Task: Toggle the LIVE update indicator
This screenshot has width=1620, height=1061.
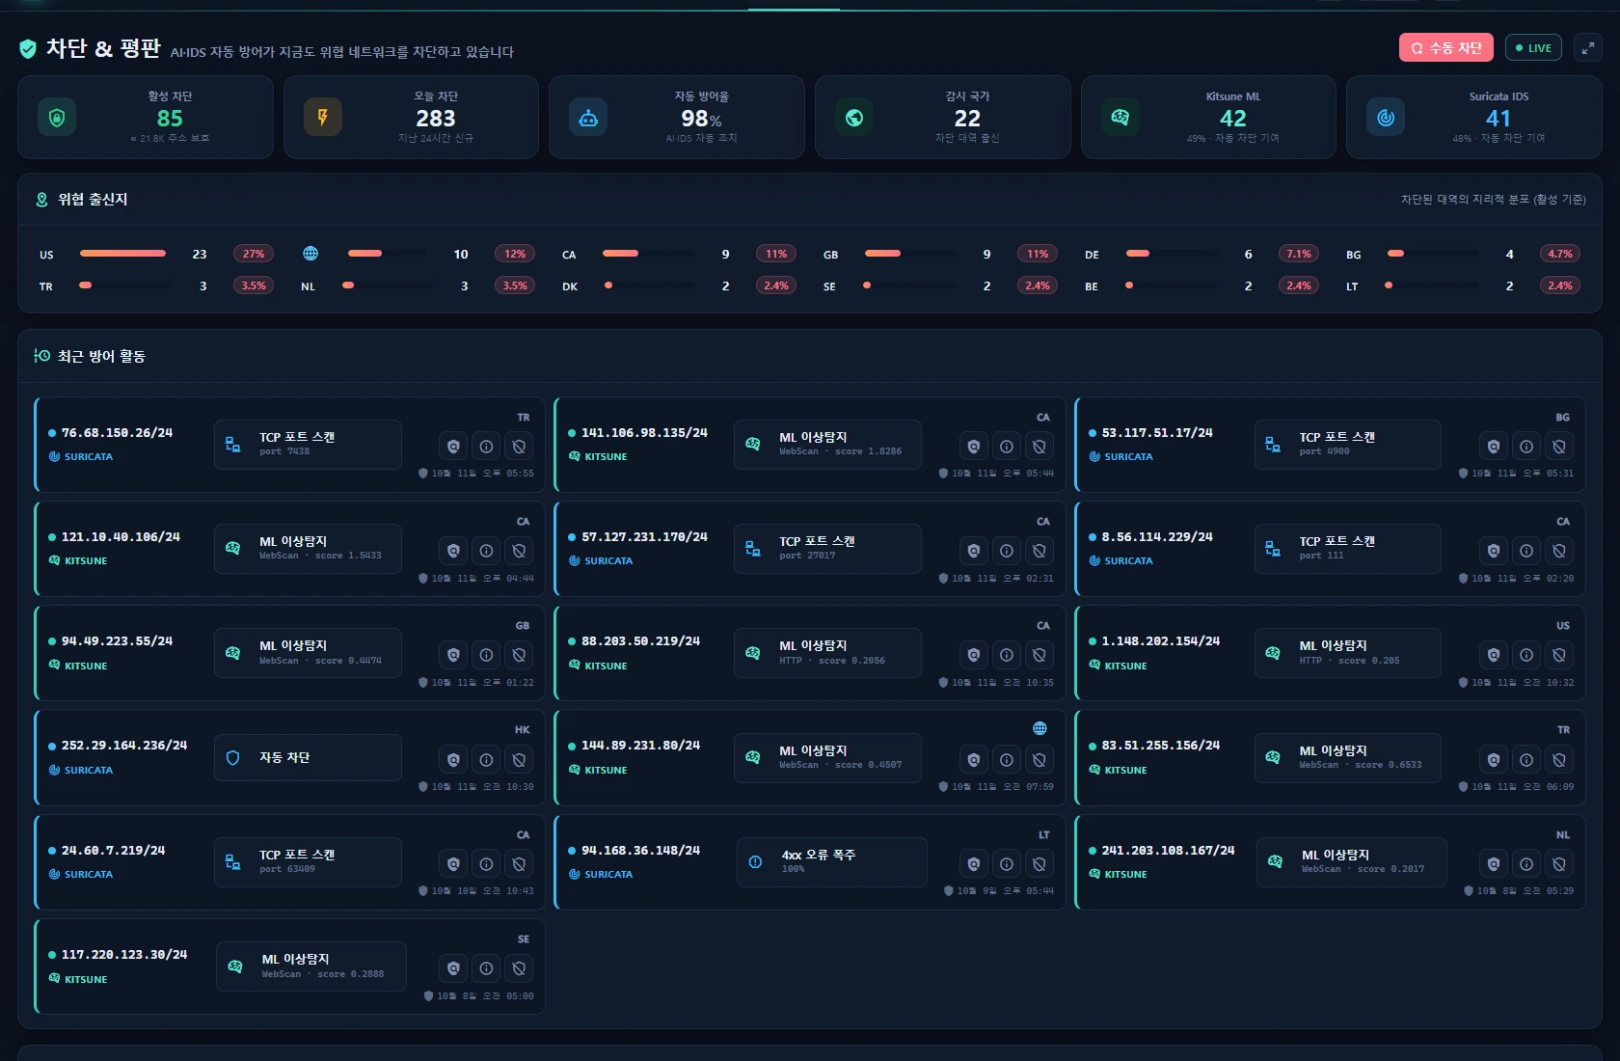Action: click(1533, 47)
